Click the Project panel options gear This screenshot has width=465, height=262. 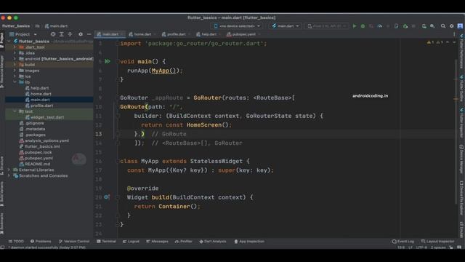(x=81, y=34)
